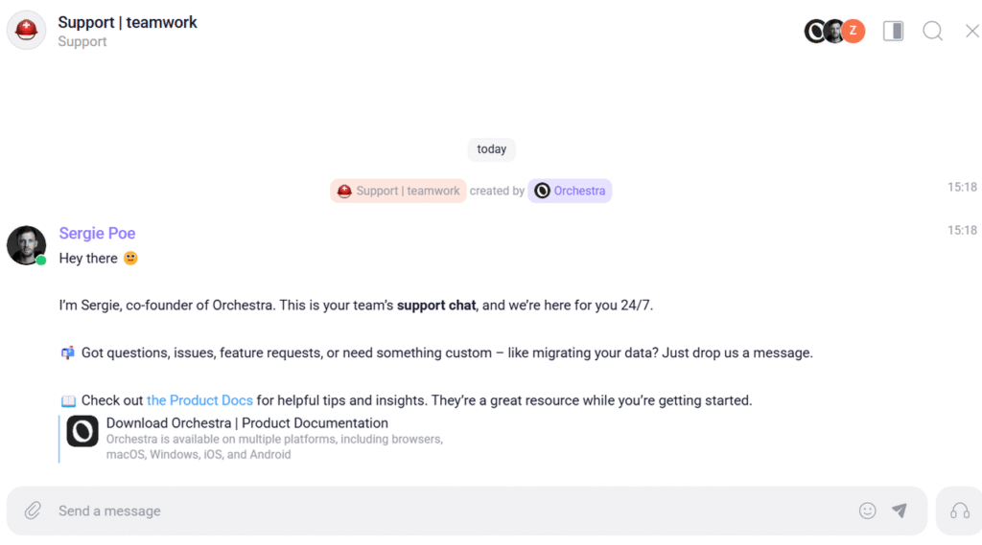
Task: Open search in the chat
Action: pos(932,32)
